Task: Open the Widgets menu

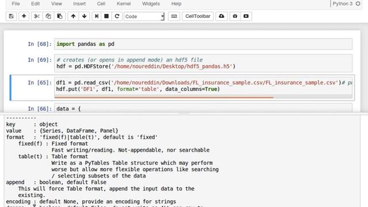Action: [151, 4]
